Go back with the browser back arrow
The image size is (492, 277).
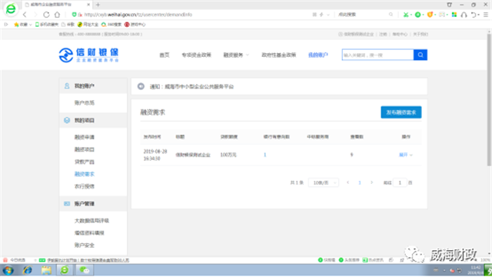[x=25, y=15]
